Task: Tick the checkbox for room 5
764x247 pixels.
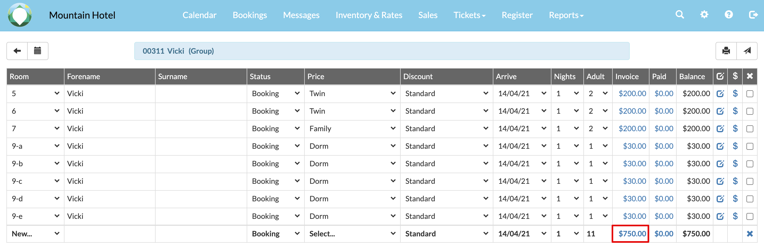Action: [x=749, y=94]
